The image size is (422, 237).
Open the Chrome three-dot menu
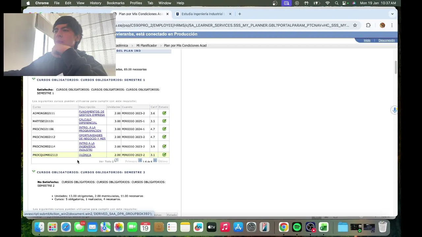(392, 25)
